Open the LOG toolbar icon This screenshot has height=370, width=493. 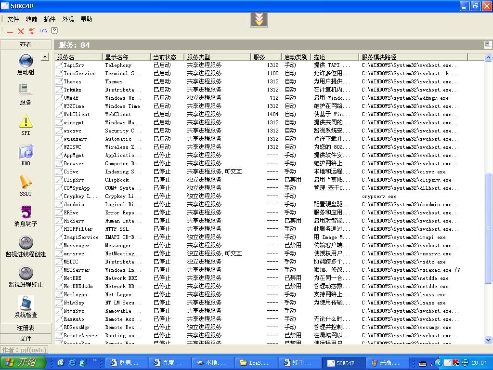coord(43,31)
